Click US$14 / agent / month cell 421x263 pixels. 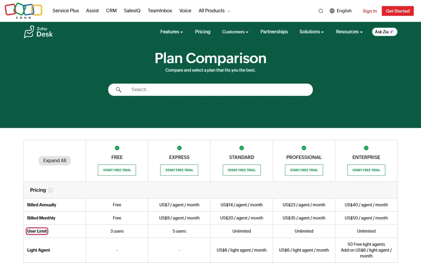pos(242,205)
